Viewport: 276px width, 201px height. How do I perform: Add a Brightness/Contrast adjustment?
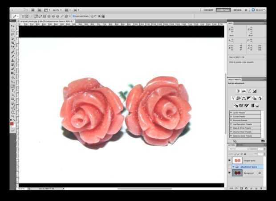238,91
